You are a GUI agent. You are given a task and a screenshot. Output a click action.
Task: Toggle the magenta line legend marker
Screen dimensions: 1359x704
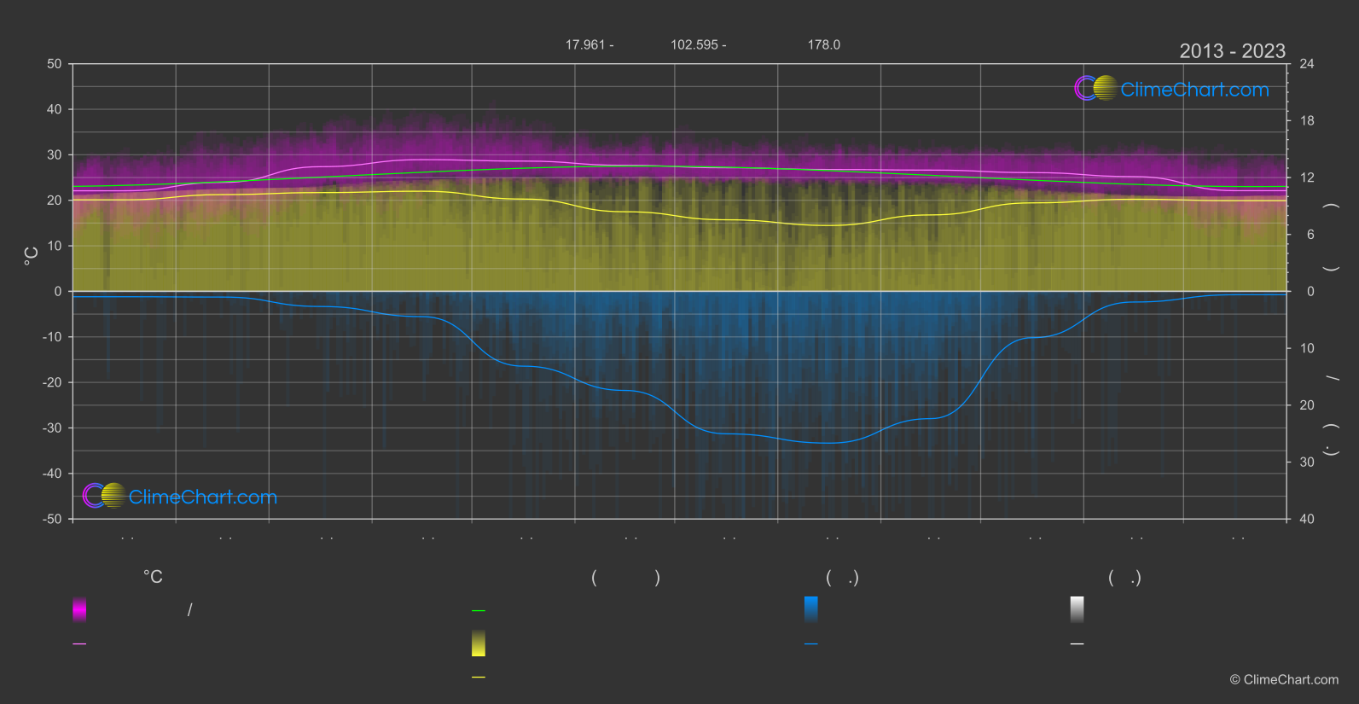79,644
